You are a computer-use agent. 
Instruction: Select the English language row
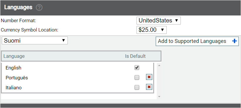click(77, 68)
